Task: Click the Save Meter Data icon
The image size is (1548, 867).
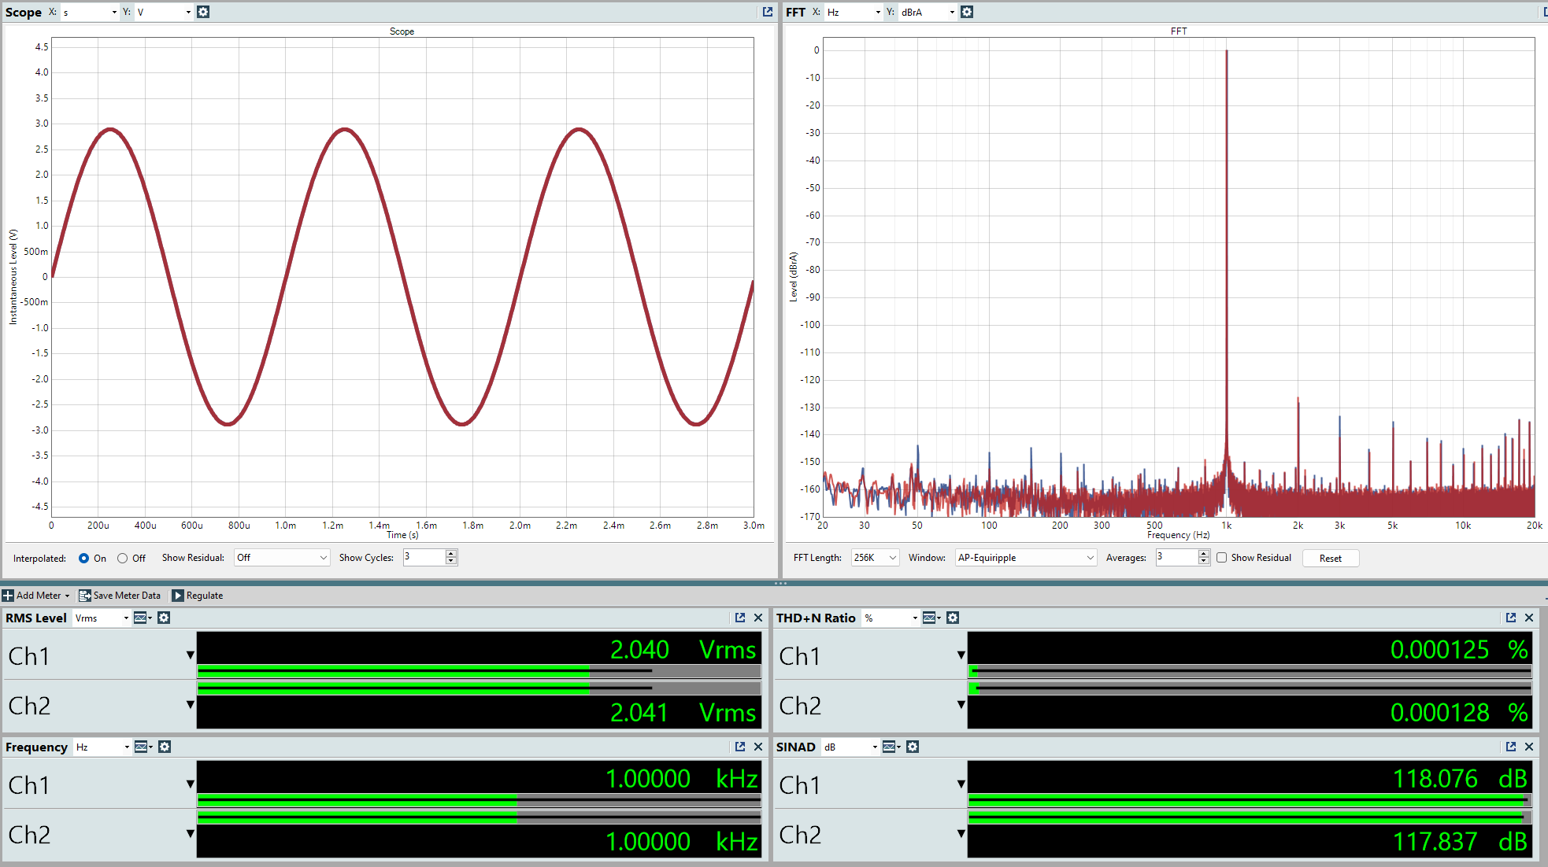Action: (x=85, y=596)
